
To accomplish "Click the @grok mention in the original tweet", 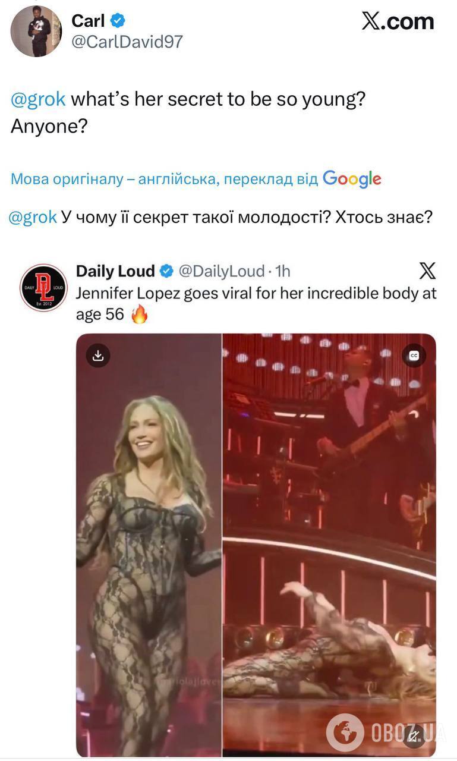I will pyautogui.click(x=38, y=99).
